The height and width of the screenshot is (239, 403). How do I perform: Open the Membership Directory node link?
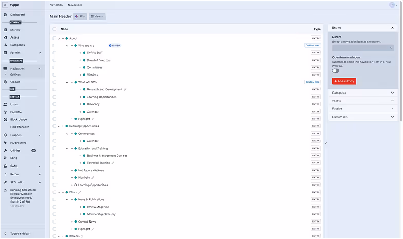(x=101, y=214)
